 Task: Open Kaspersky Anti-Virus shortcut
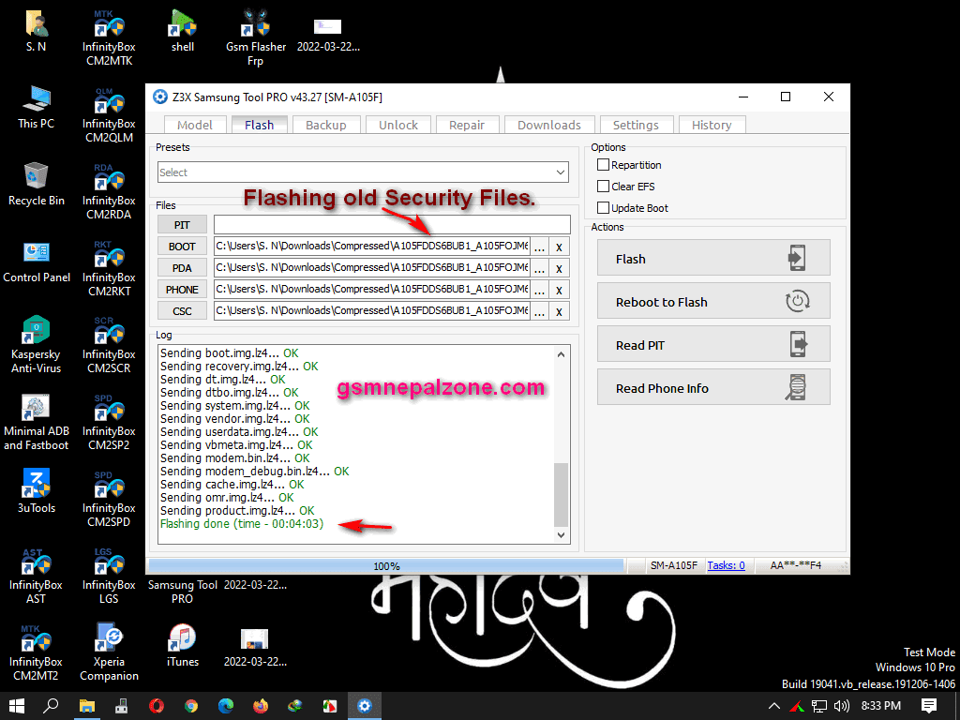[x=37, y=345]
